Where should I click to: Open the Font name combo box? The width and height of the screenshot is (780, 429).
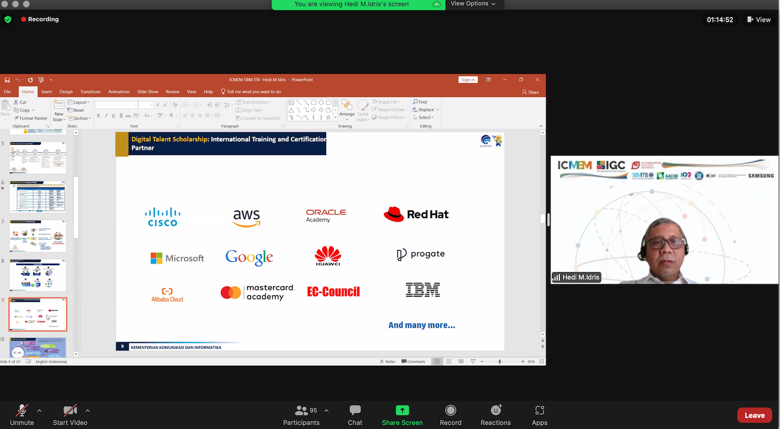(116, 105)
